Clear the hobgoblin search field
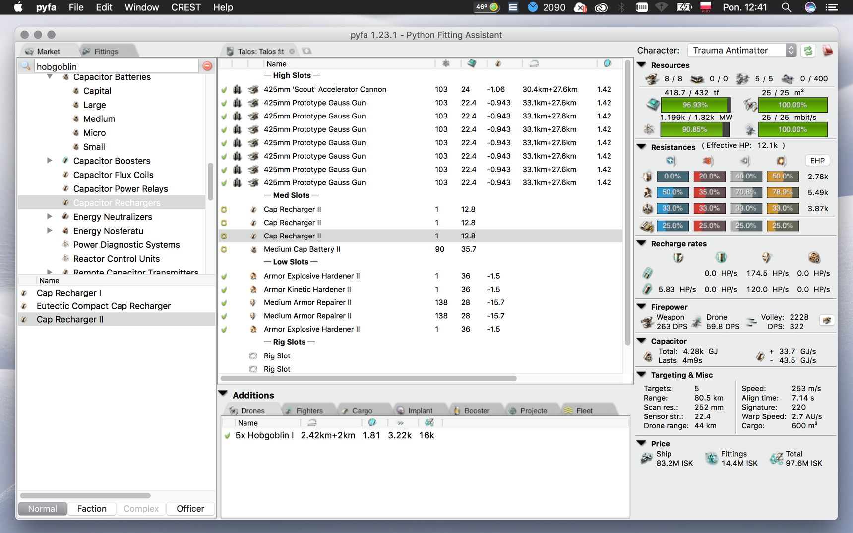 pos(207,66)
